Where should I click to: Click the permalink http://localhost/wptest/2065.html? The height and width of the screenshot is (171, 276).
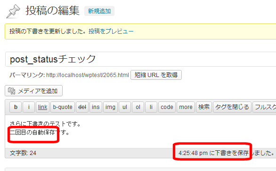click(x=88, y=75)
